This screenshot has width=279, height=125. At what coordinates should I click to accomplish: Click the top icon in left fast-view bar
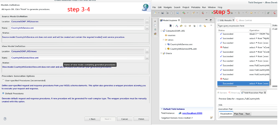tap(155, 21)
